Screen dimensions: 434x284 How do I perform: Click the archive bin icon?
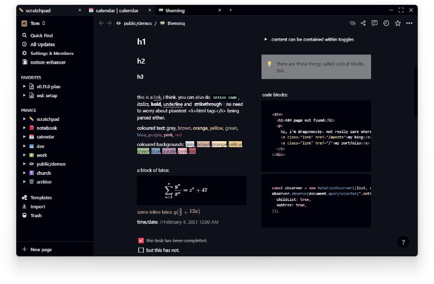pos(31,181)
